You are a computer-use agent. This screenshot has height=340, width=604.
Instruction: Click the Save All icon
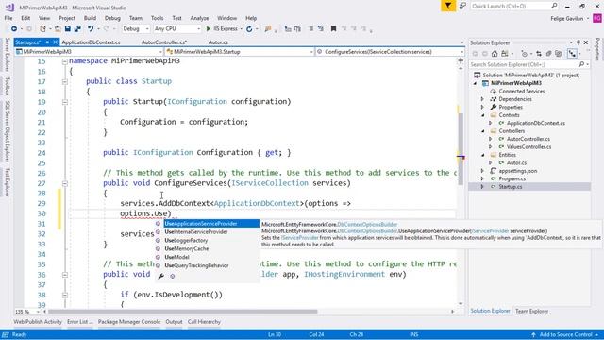coord(77,29)
